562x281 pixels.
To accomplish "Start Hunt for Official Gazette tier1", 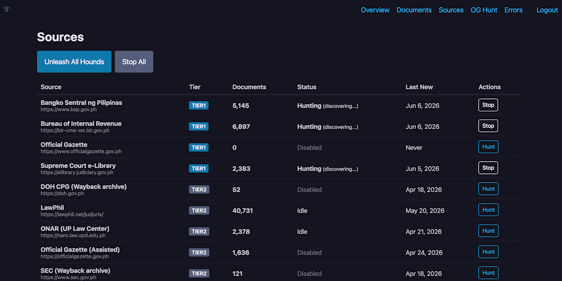I will pyautogui.click(x=488, y=147).
